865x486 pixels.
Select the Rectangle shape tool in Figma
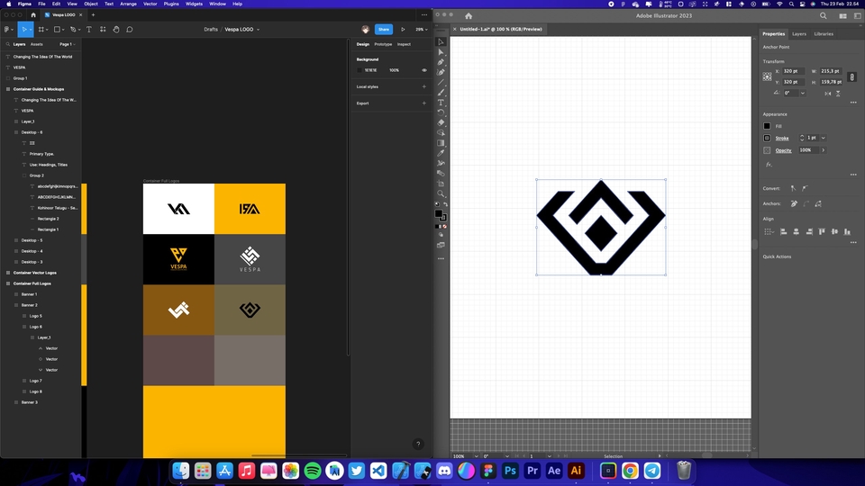[57, 29]
